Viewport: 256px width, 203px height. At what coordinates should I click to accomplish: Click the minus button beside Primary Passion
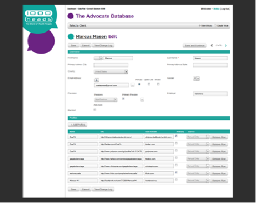click(142, 100)
